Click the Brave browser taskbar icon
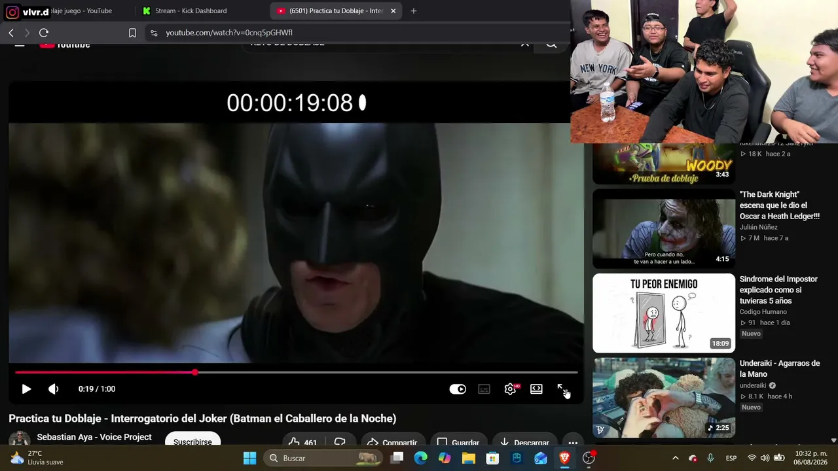Image resolution: width=838 pixels, height=471 pixels. pos(564,458)
